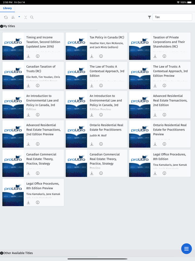Open title Taxation of Private Corporations
This screenshot has width=195, height=261.
coord(169,42)
